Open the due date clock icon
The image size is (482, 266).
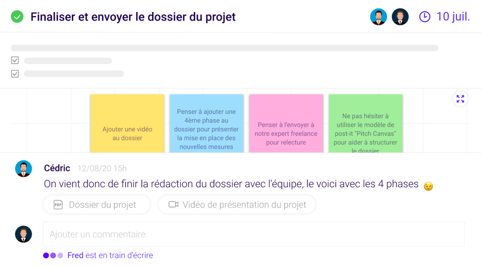pos(425,17)
